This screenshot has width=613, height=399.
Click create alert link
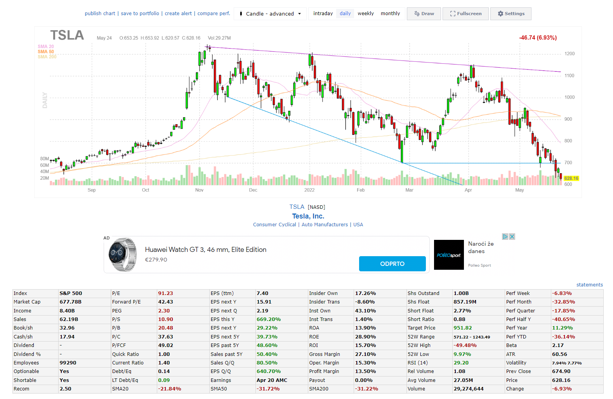point(178,14)
